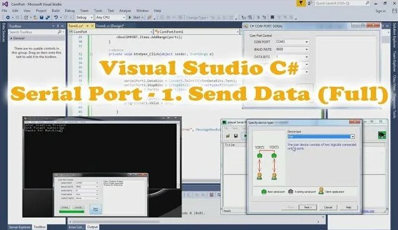This screenshot has height=230, width=398.
Task: Close the Form1.cs tab with its X
Action: pyautogui.click(x=92, y=26)
